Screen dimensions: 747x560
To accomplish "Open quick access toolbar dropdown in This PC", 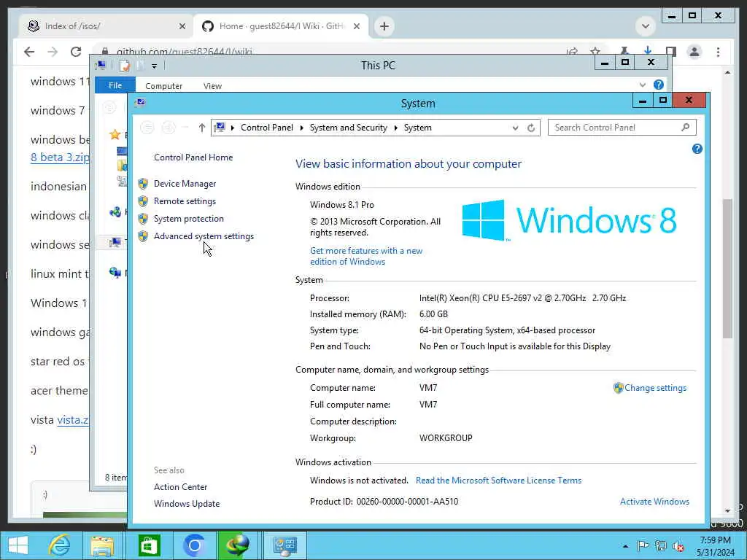I will pos(155,66).
